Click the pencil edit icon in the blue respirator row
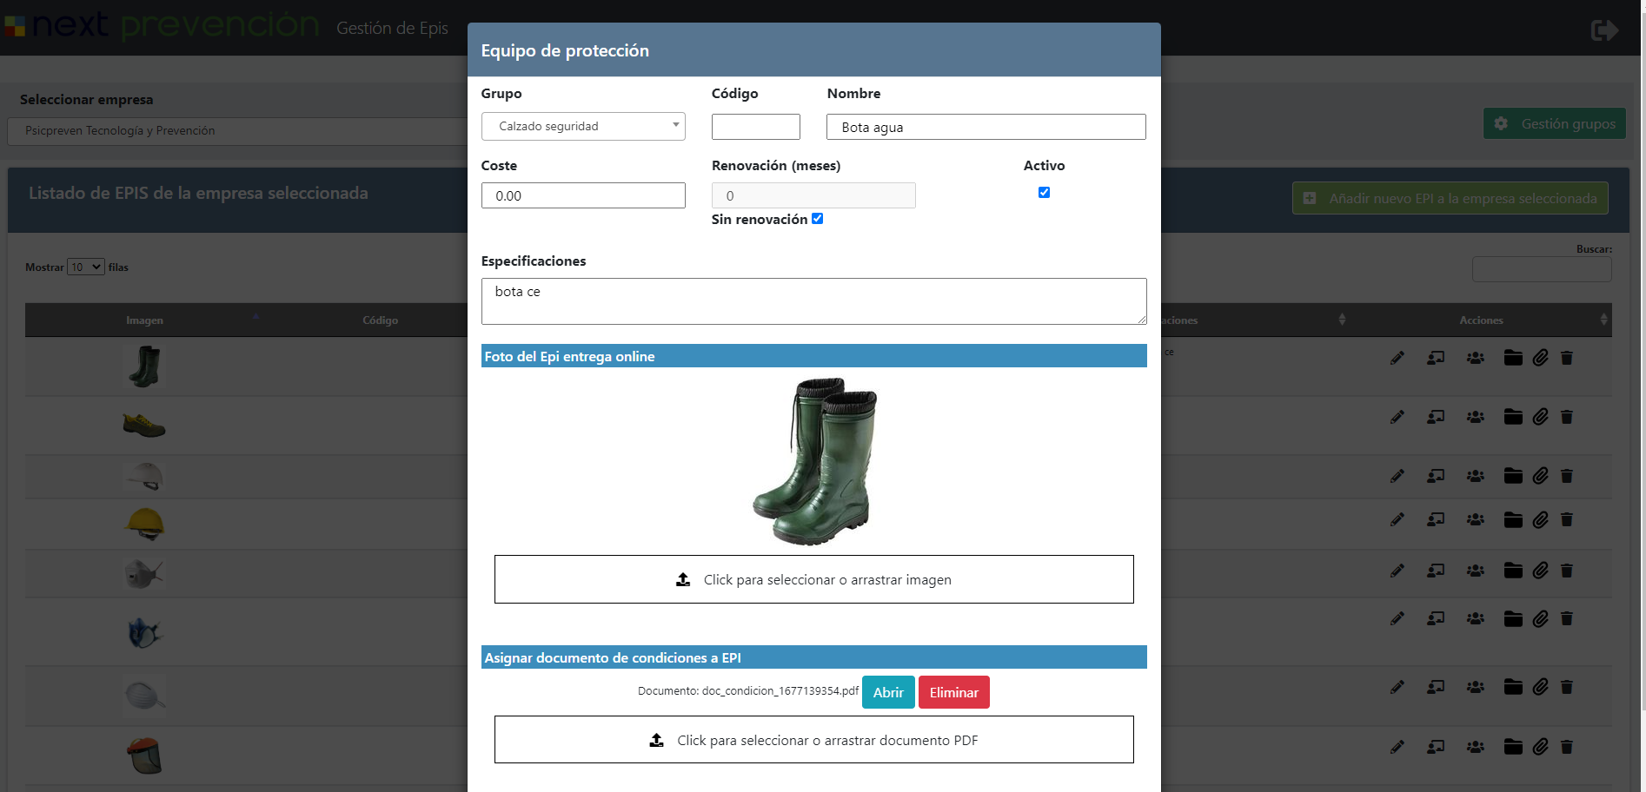 coord(1397,618)
